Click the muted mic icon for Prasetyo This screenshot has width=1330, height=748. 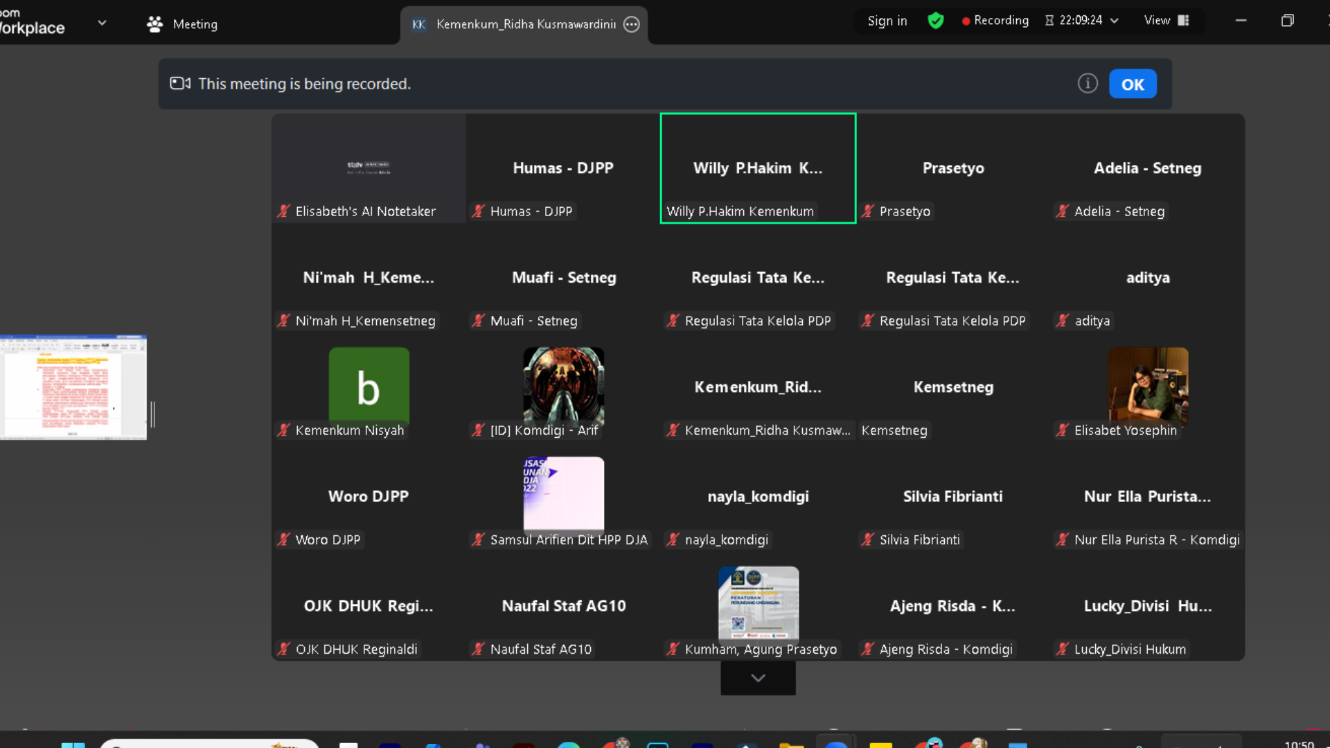click(x=867, y=211)
